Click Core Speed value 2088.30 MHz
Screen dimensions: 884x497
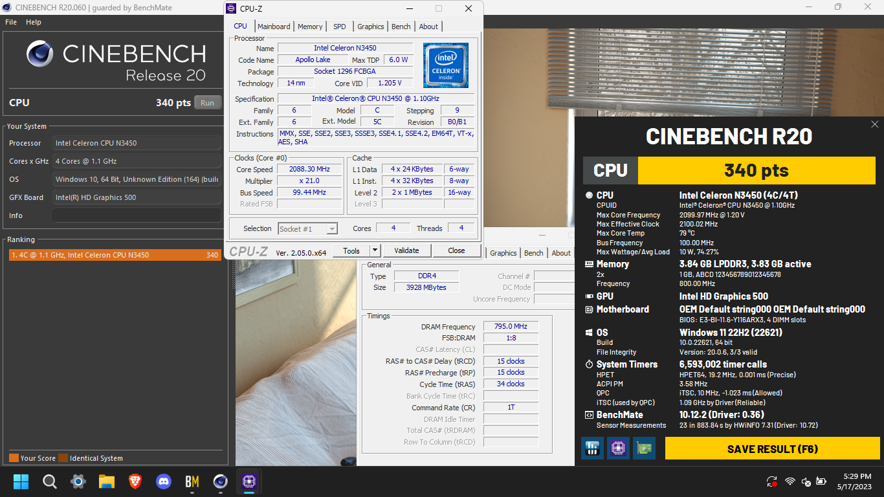309,170
